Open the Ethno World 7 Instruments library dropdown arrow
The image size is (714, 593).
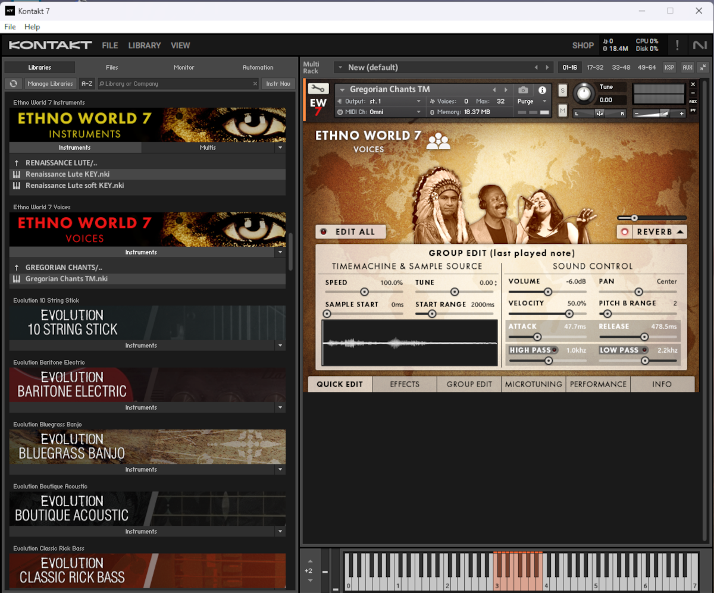[x=280, y=148]
